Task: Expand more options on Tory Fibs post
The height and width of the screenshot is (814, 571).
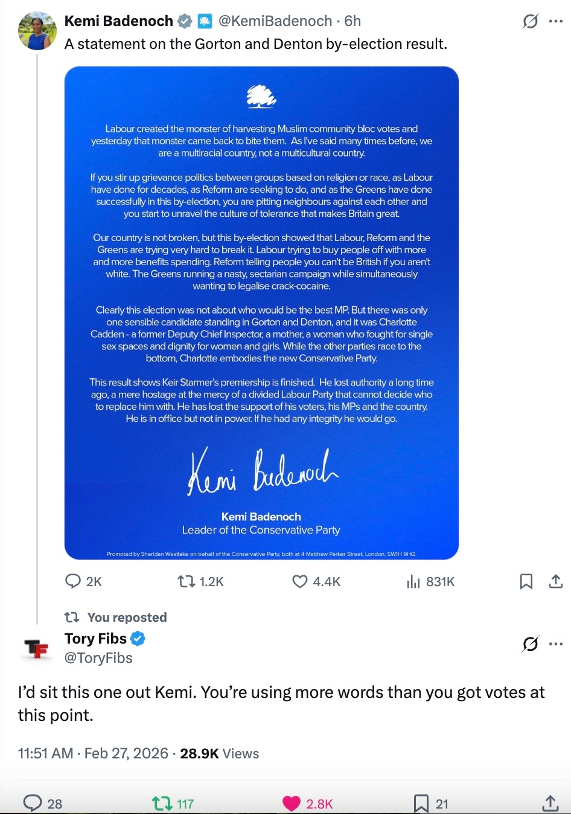Action: click(x=556, y=644)
